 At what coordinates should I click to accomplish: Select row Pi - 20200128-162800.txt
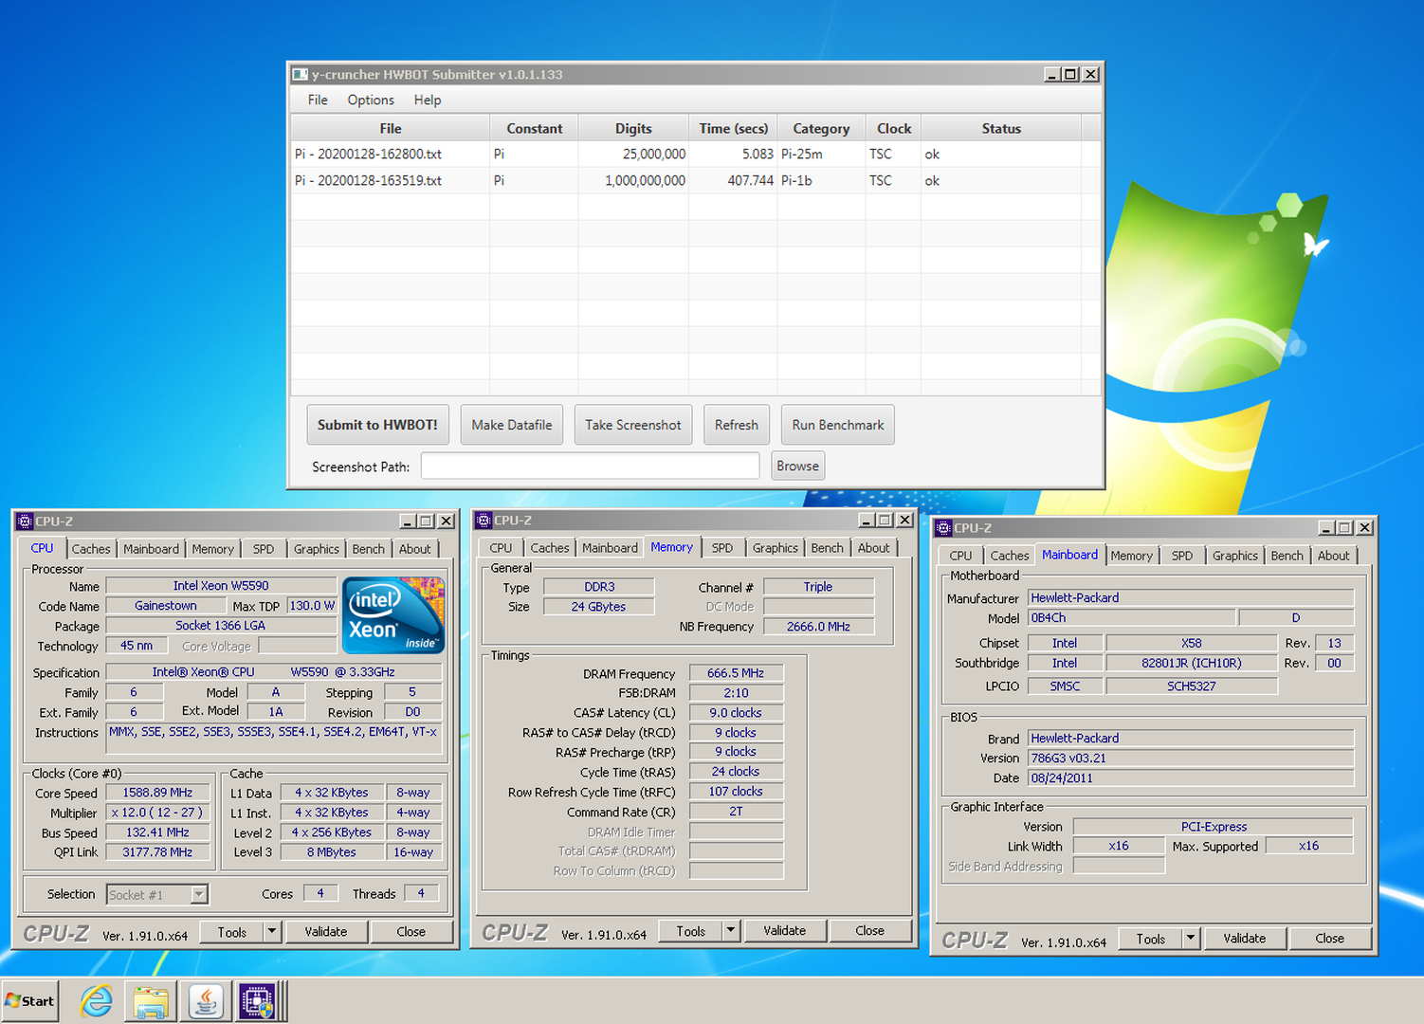point(696,154)
